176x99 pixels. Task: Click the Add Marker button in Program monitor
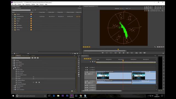(103, 53)
